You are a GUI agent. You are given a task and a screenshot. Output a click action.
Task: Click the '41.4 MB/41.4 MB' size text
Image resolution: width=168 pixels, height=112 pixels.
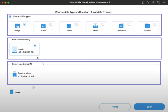26,76
